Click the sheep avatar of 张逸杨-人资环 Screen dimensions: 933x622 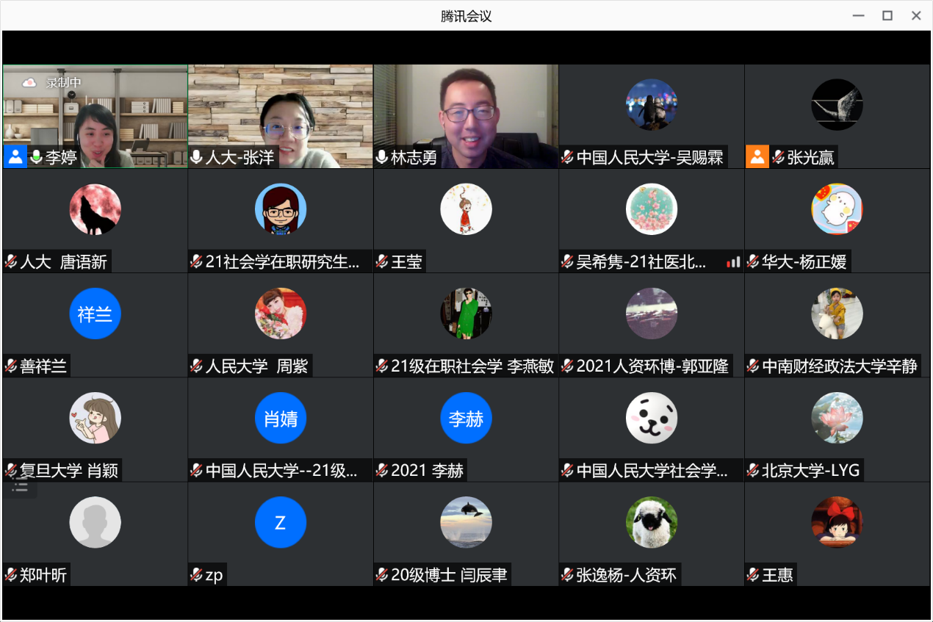click(x=651, y=522)
